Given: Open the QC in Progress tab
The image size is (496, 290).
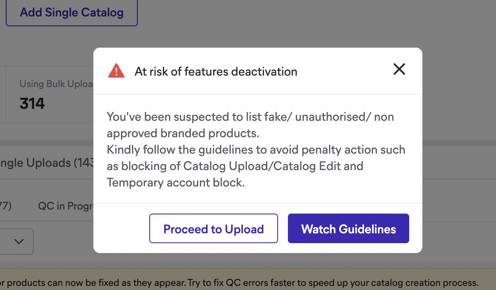Looking at the screenshot, I should point(66,205).
